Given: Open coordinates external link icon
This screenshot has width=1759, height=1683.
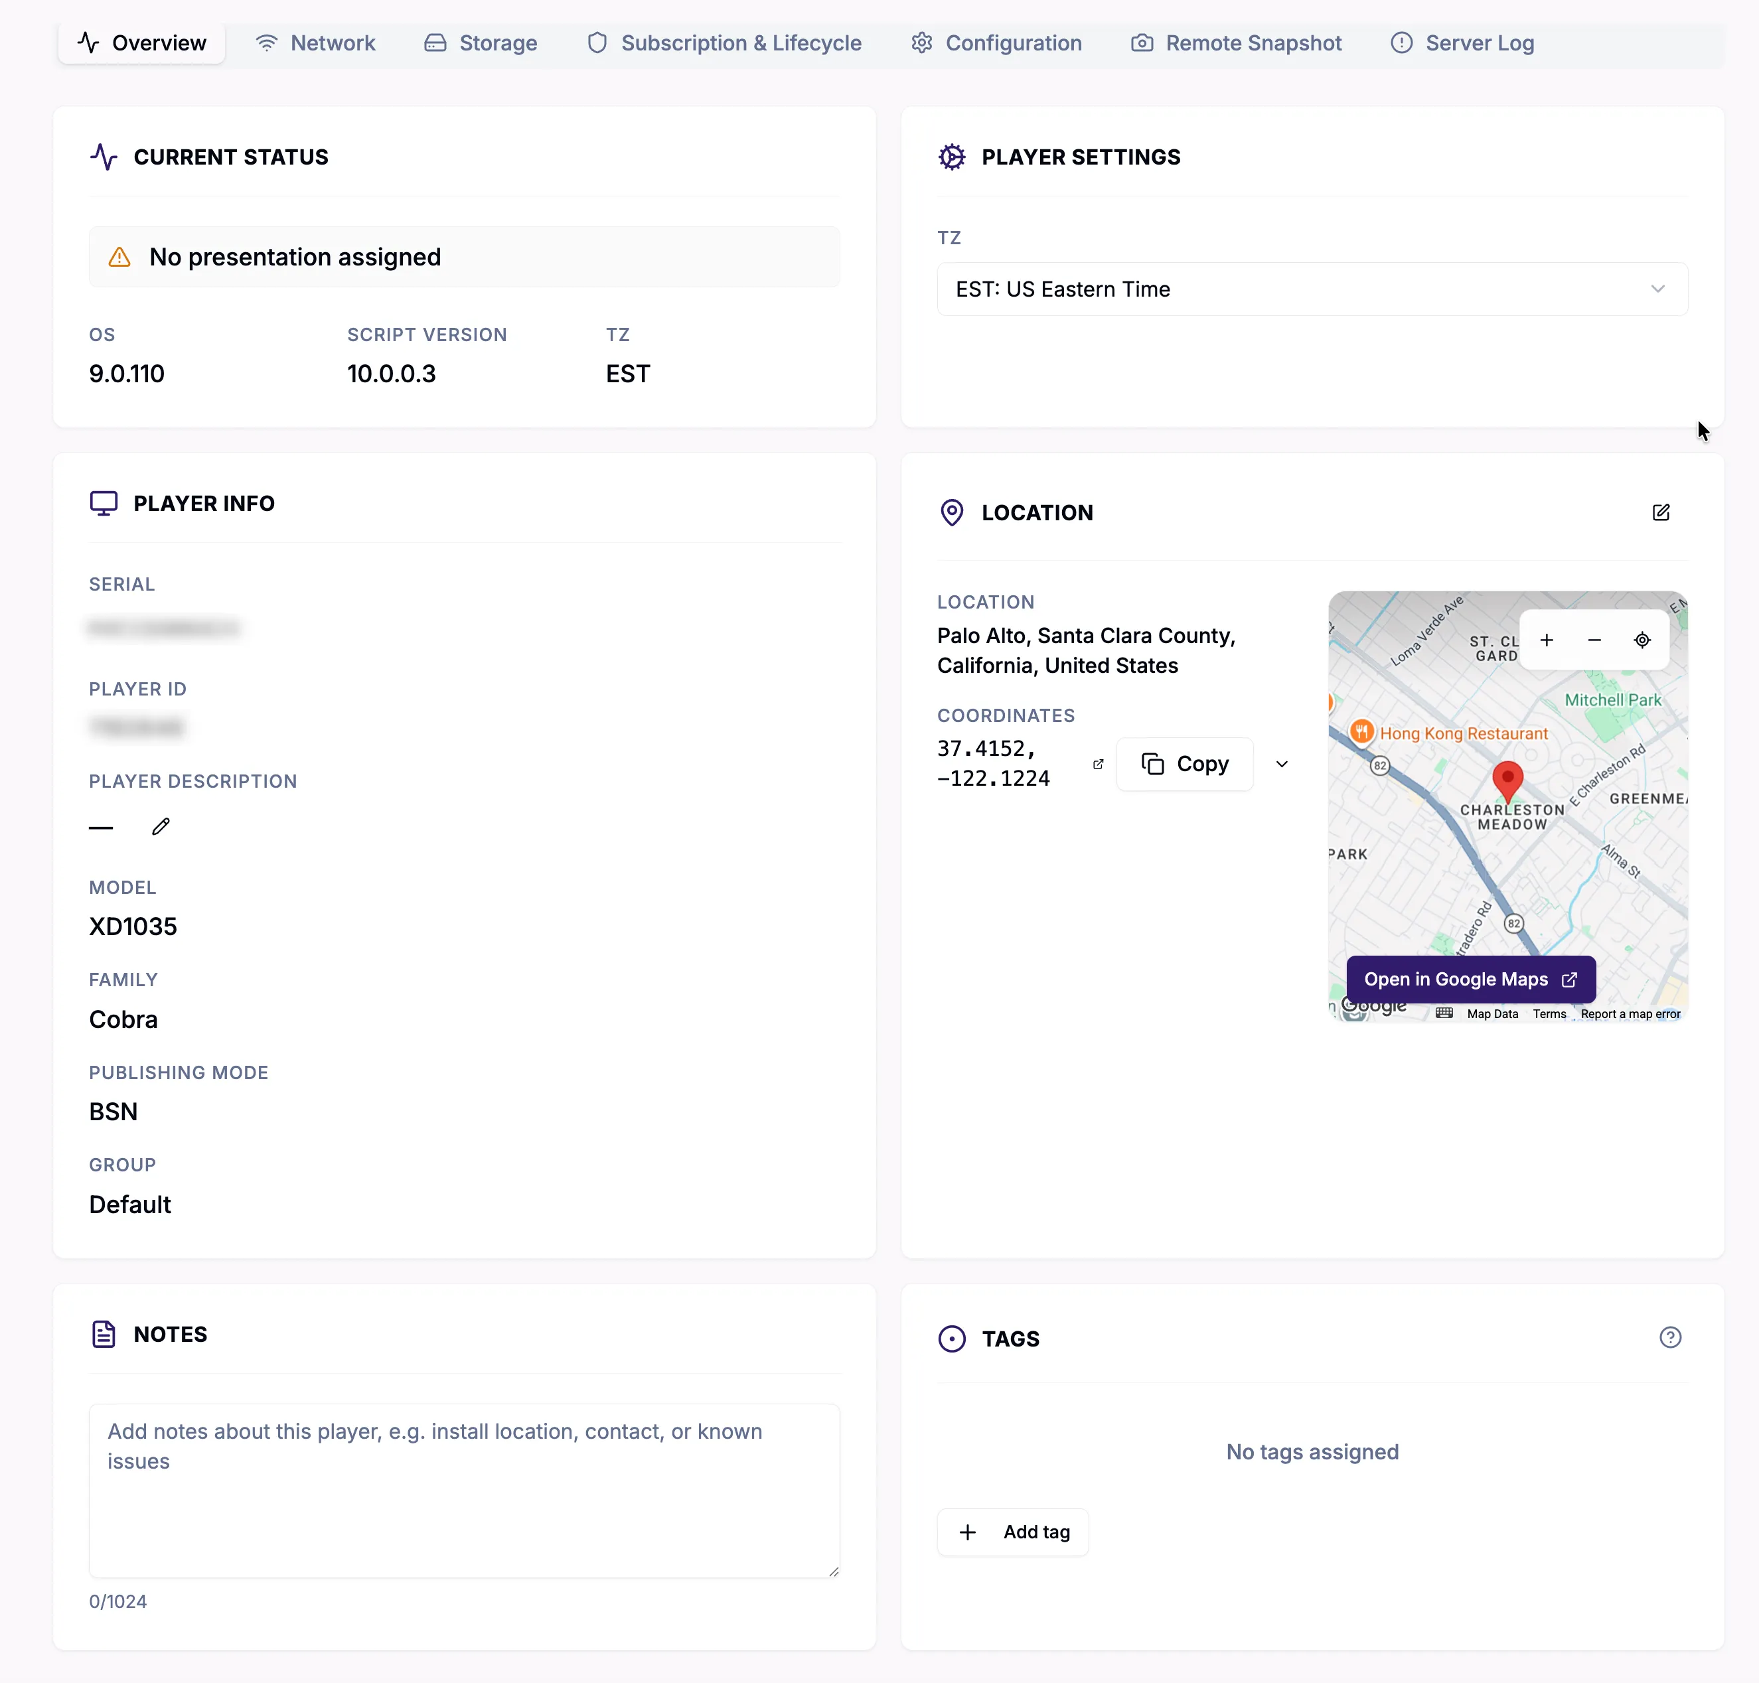Looking at the screenshot, I should point(1098,763).
